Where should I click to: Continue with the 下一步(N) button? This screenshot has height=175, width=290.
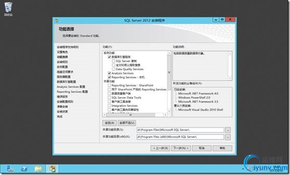pyautogui.click(x=181, y=148)
